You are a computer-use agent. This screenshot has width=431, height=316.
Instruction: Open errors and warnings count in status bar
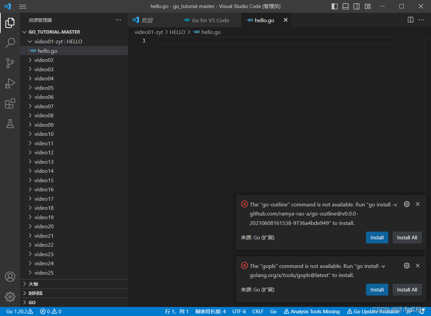pos(51,312)
